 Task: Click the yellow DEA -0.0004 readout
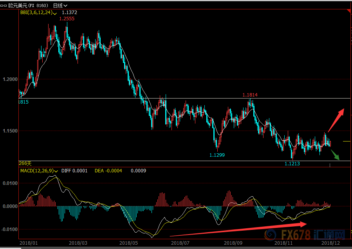pyautogui.click(x=108, y=171)
